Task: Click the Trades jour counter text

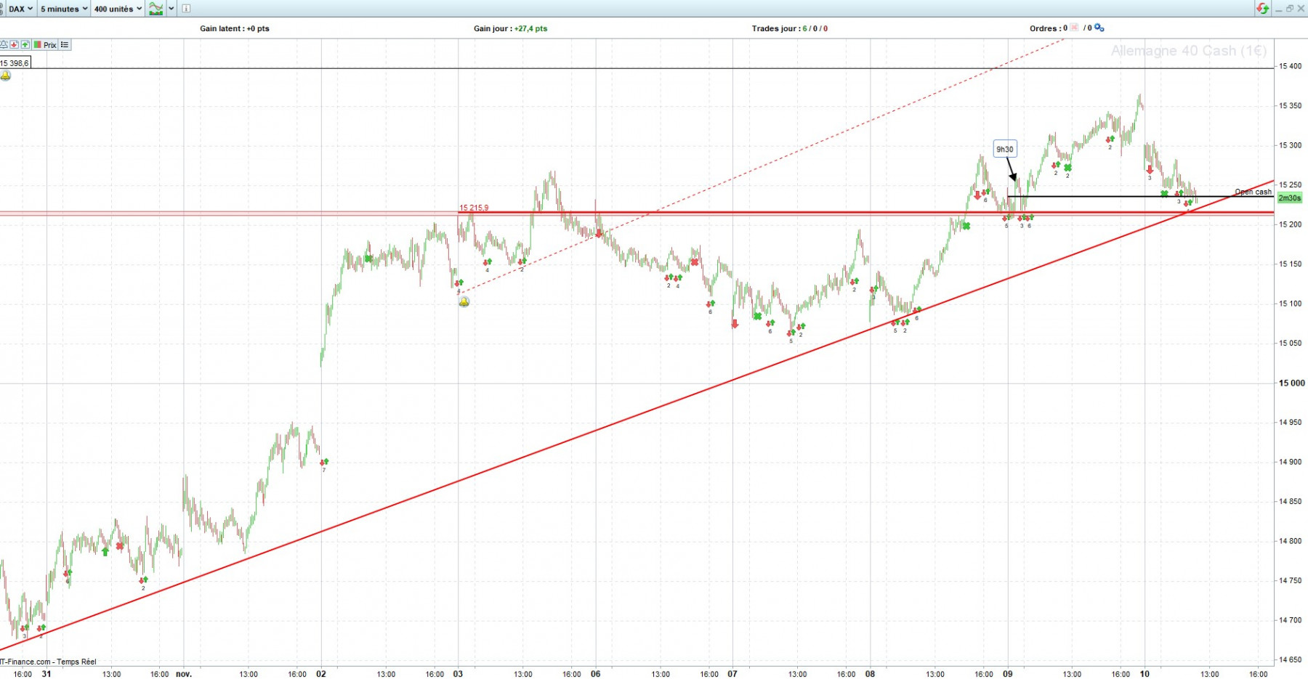Action: click(790, 28)
